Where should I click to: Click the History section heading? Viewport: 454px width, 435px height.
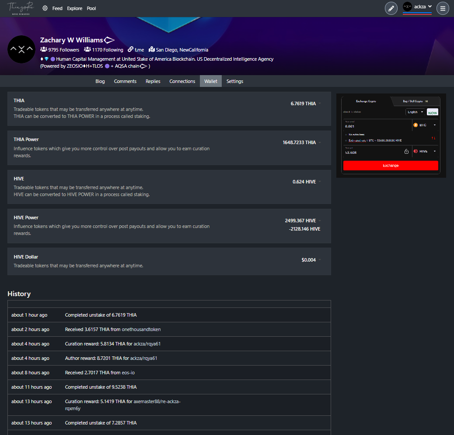[x=19, y=293]
